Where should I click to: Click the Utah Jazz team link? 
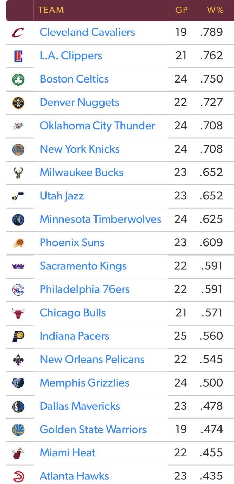62,196
